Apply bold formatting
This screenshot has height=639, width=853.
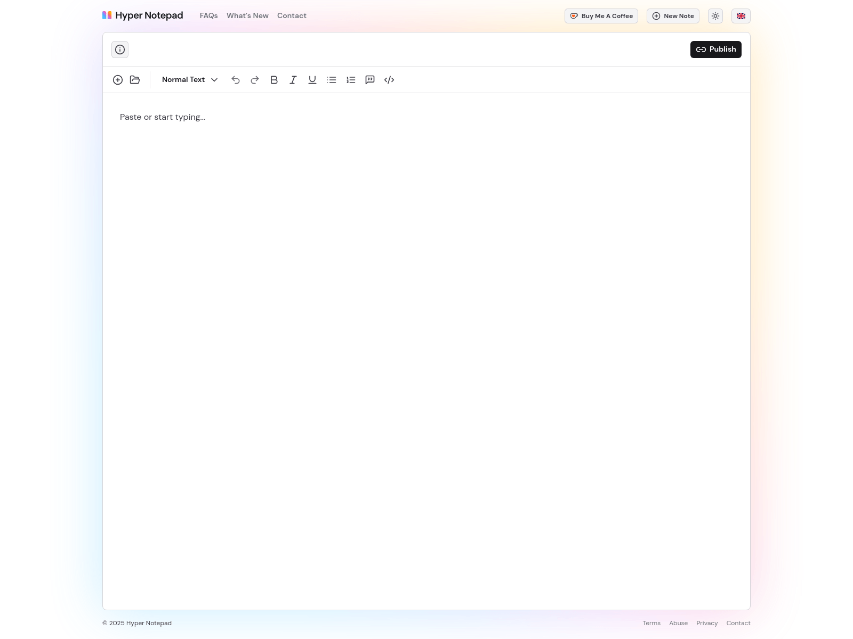coord(274,80)
